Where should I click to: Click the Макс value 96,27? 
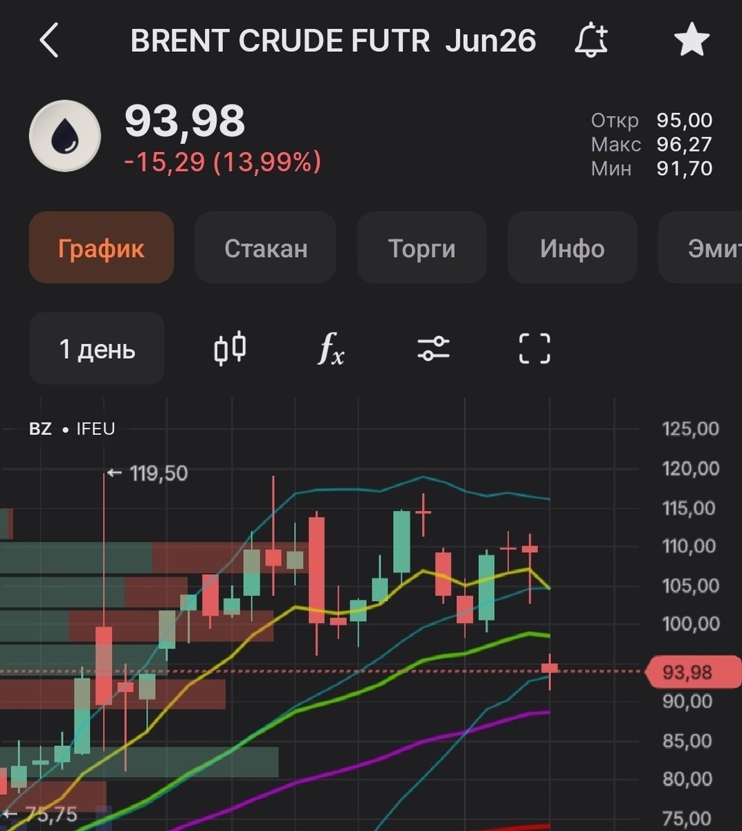pyautogui.click(x=684, y=144)
